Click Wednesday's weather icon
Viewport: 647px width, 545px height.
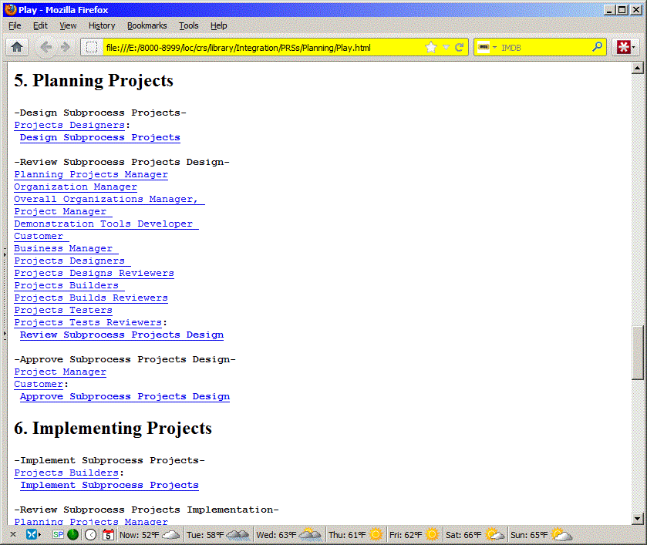point(310,535)
